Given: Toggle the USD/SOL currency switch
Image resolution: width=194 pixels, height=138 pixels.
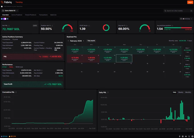Looking at the screenshot, I should (x=5, y=19).
